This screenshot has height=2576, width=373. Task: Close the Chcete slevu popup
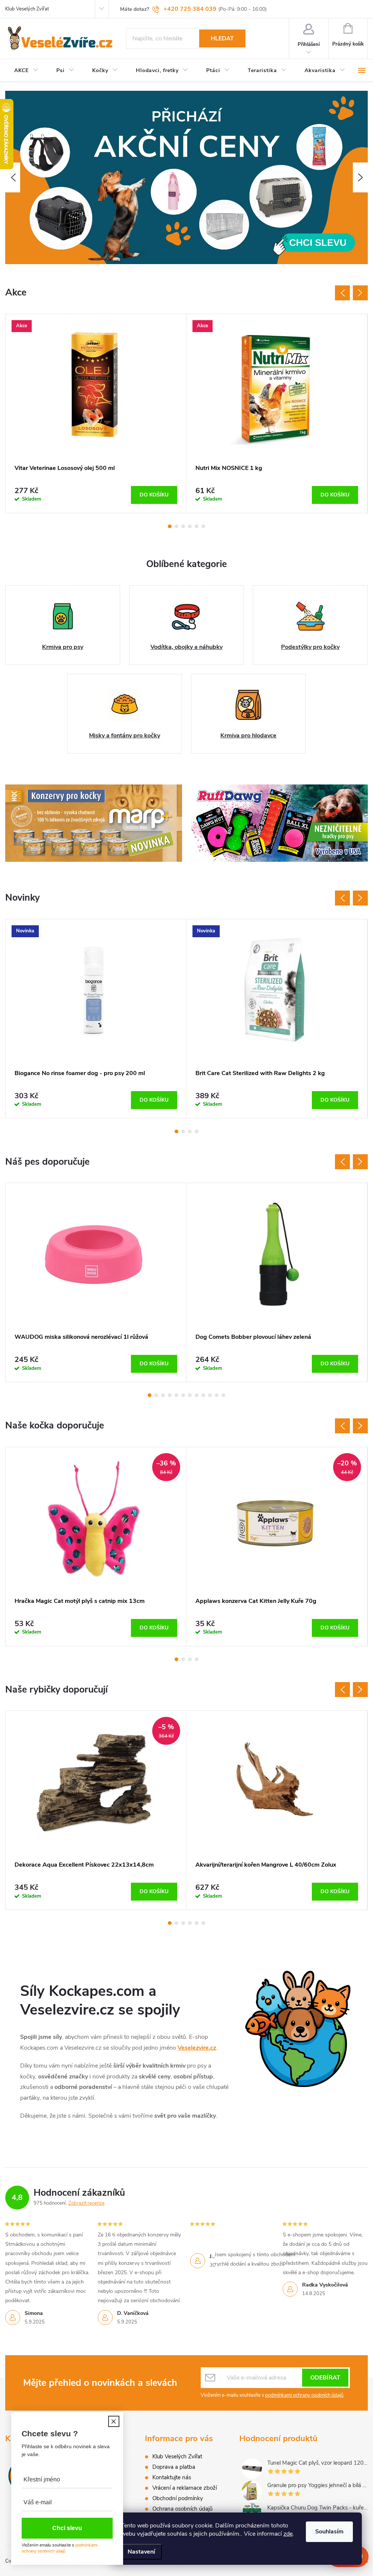[x=114, y=2421]
